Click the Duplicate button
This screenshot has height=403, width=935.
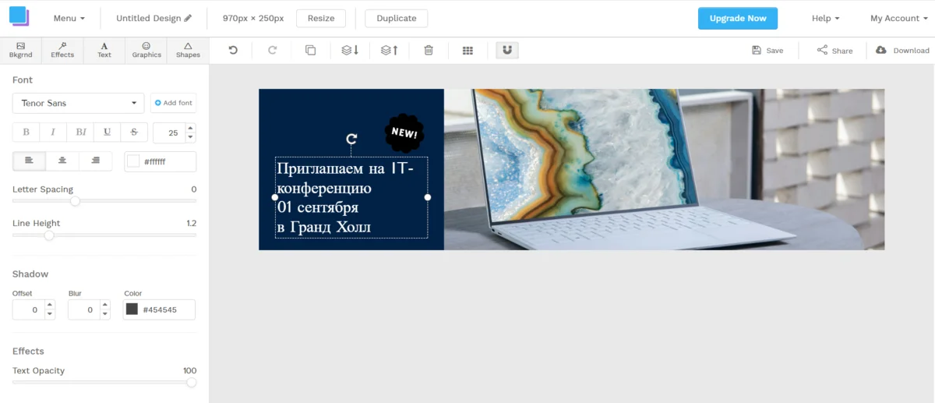(396, 18)
